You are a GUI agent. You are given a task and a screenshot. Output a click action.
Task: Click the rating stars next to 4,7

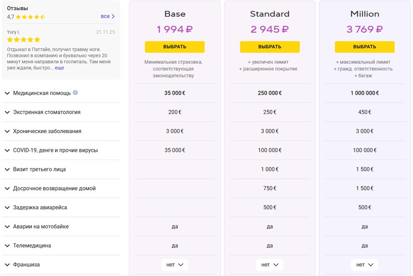(x=31, y=17)
